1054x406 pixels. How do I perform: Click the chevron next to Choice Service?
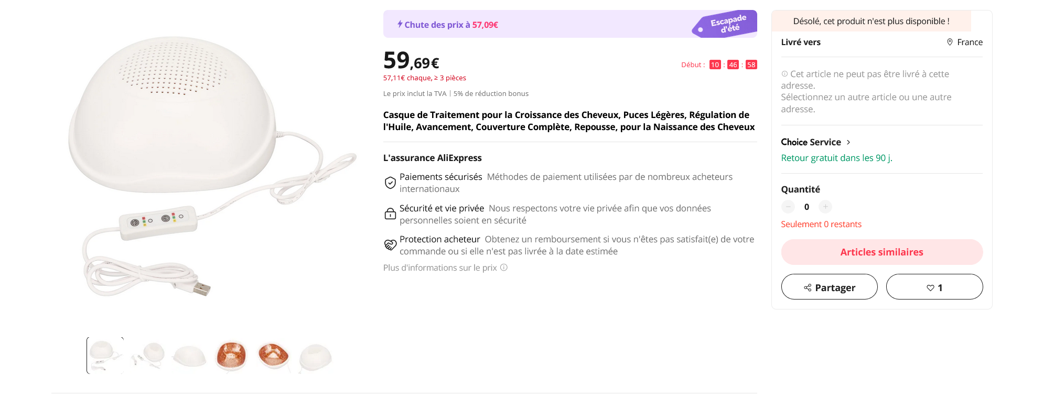pos(847,142)
